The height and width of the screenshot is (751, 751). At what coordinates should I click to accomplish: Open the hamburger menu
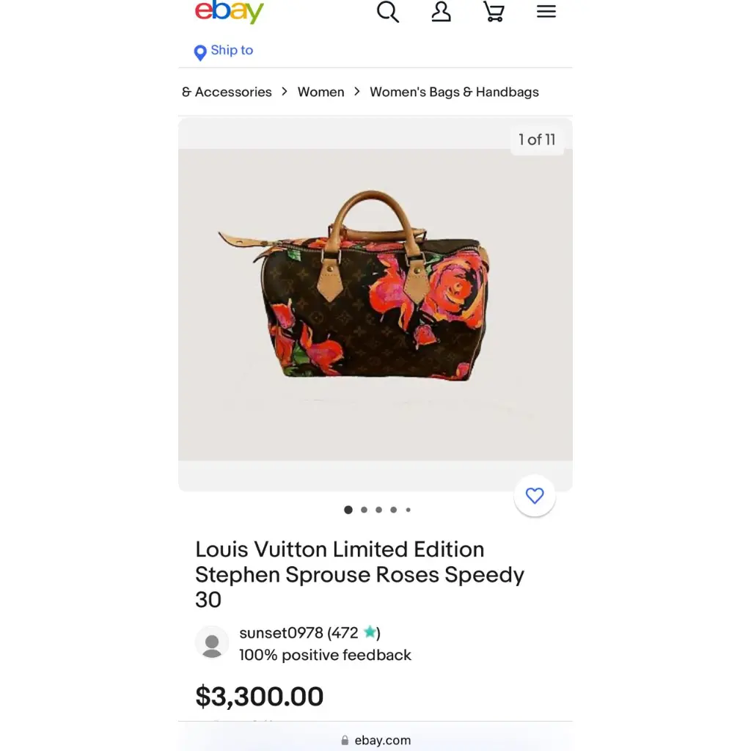(x=546, y=12)
